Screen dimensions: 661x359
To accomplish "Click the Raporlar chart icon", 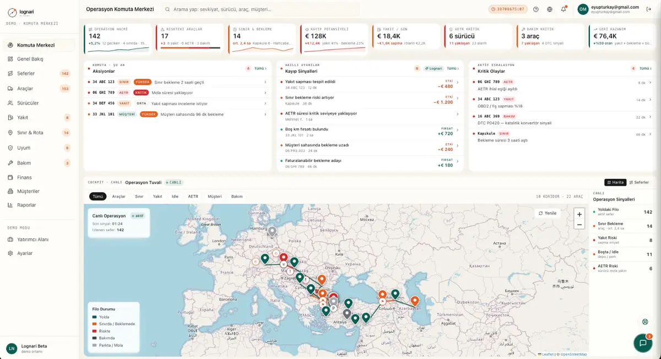I will [12, 205].
